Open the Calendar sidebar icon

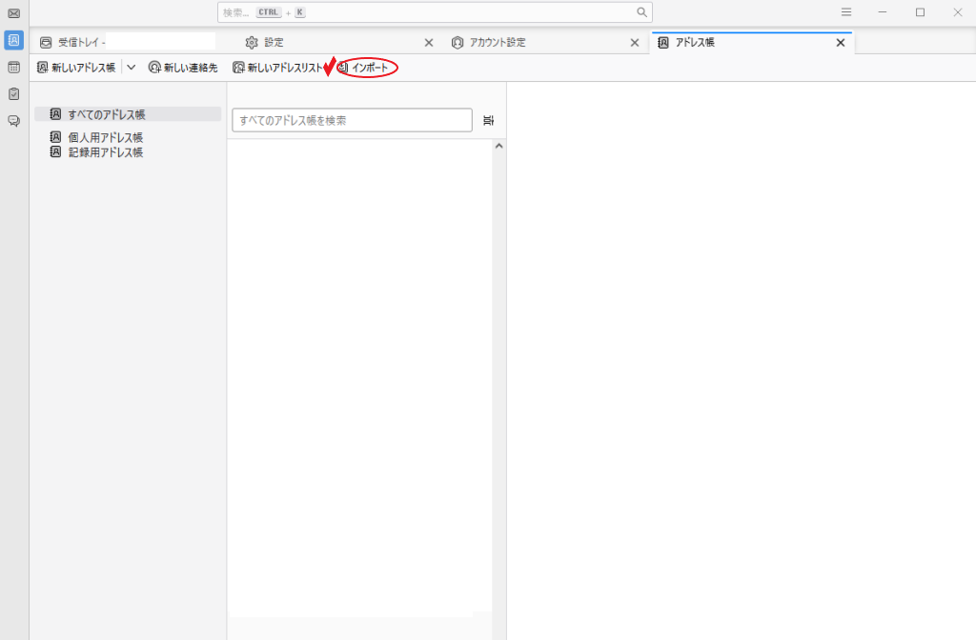(x=13, y=68)
